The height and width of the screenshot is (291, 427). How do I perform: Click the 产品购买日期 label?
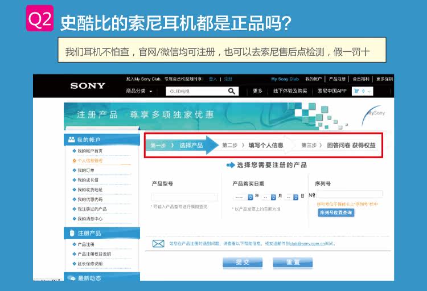(248, 183)
